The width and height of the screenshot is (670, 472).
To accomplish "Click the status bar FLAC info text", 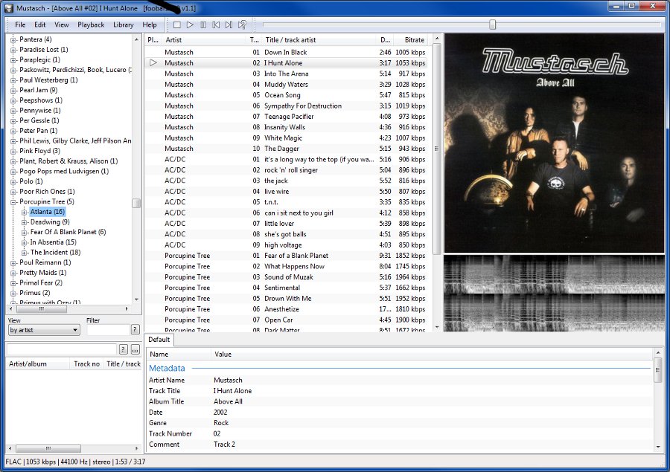I will [75, 462].
